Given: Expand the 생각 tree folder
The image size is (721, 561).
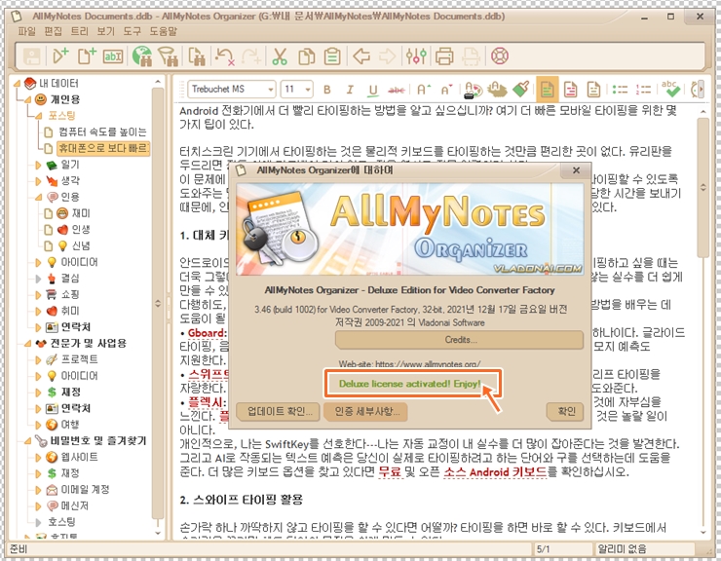Looking at the screenshot, I should pos(38,181).
